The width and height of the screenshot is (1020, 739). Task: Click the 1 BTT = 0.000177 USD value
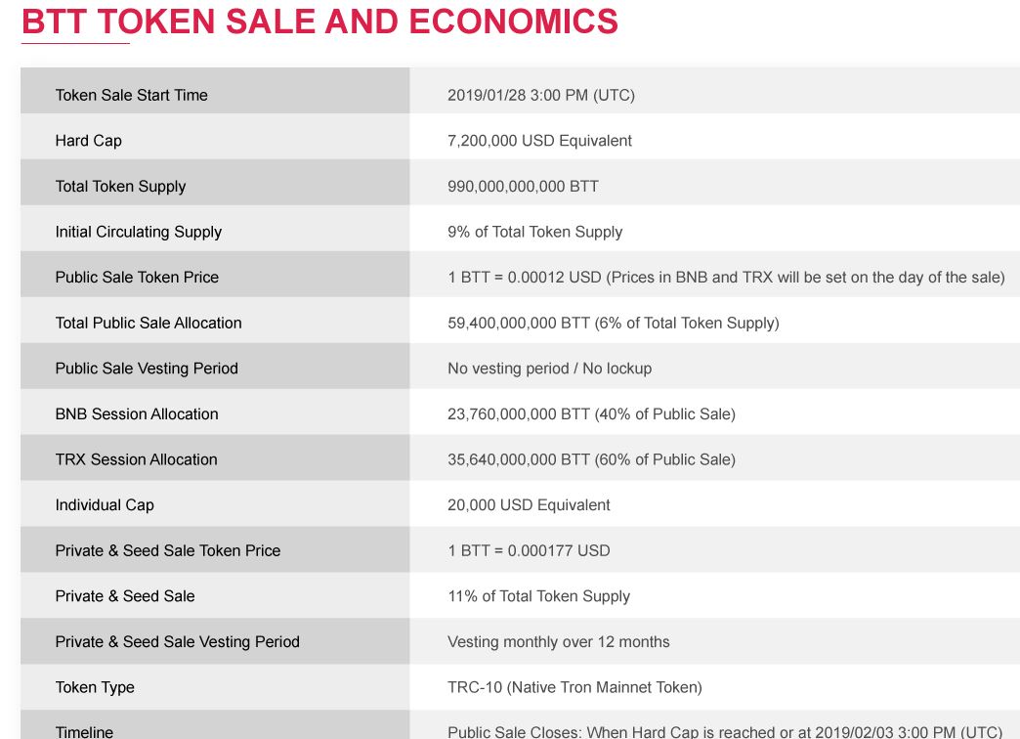coord(529,551)
